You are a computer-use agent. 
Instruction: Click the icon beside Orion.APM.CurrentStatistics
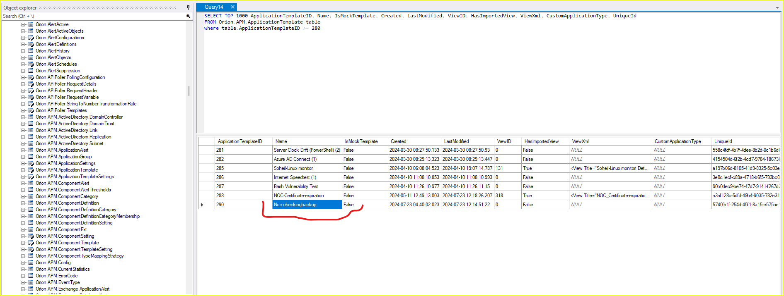(x=31, y=269)
